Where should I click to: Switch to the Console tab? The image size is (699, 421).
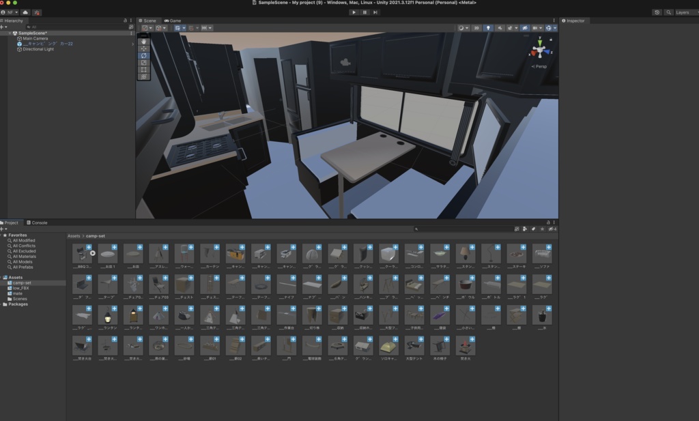(39, 222)
